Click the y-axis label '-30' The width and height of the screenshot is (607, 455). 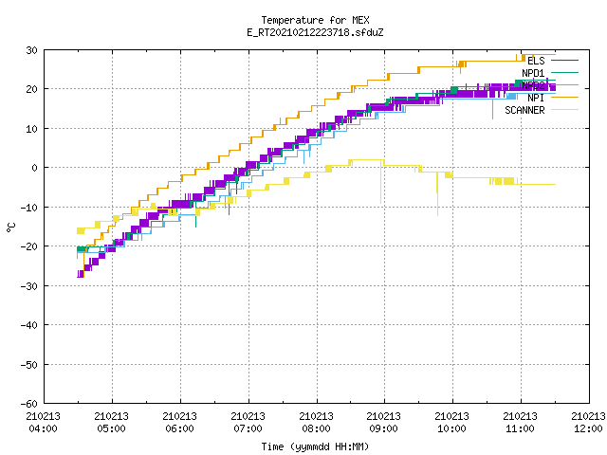29,286
